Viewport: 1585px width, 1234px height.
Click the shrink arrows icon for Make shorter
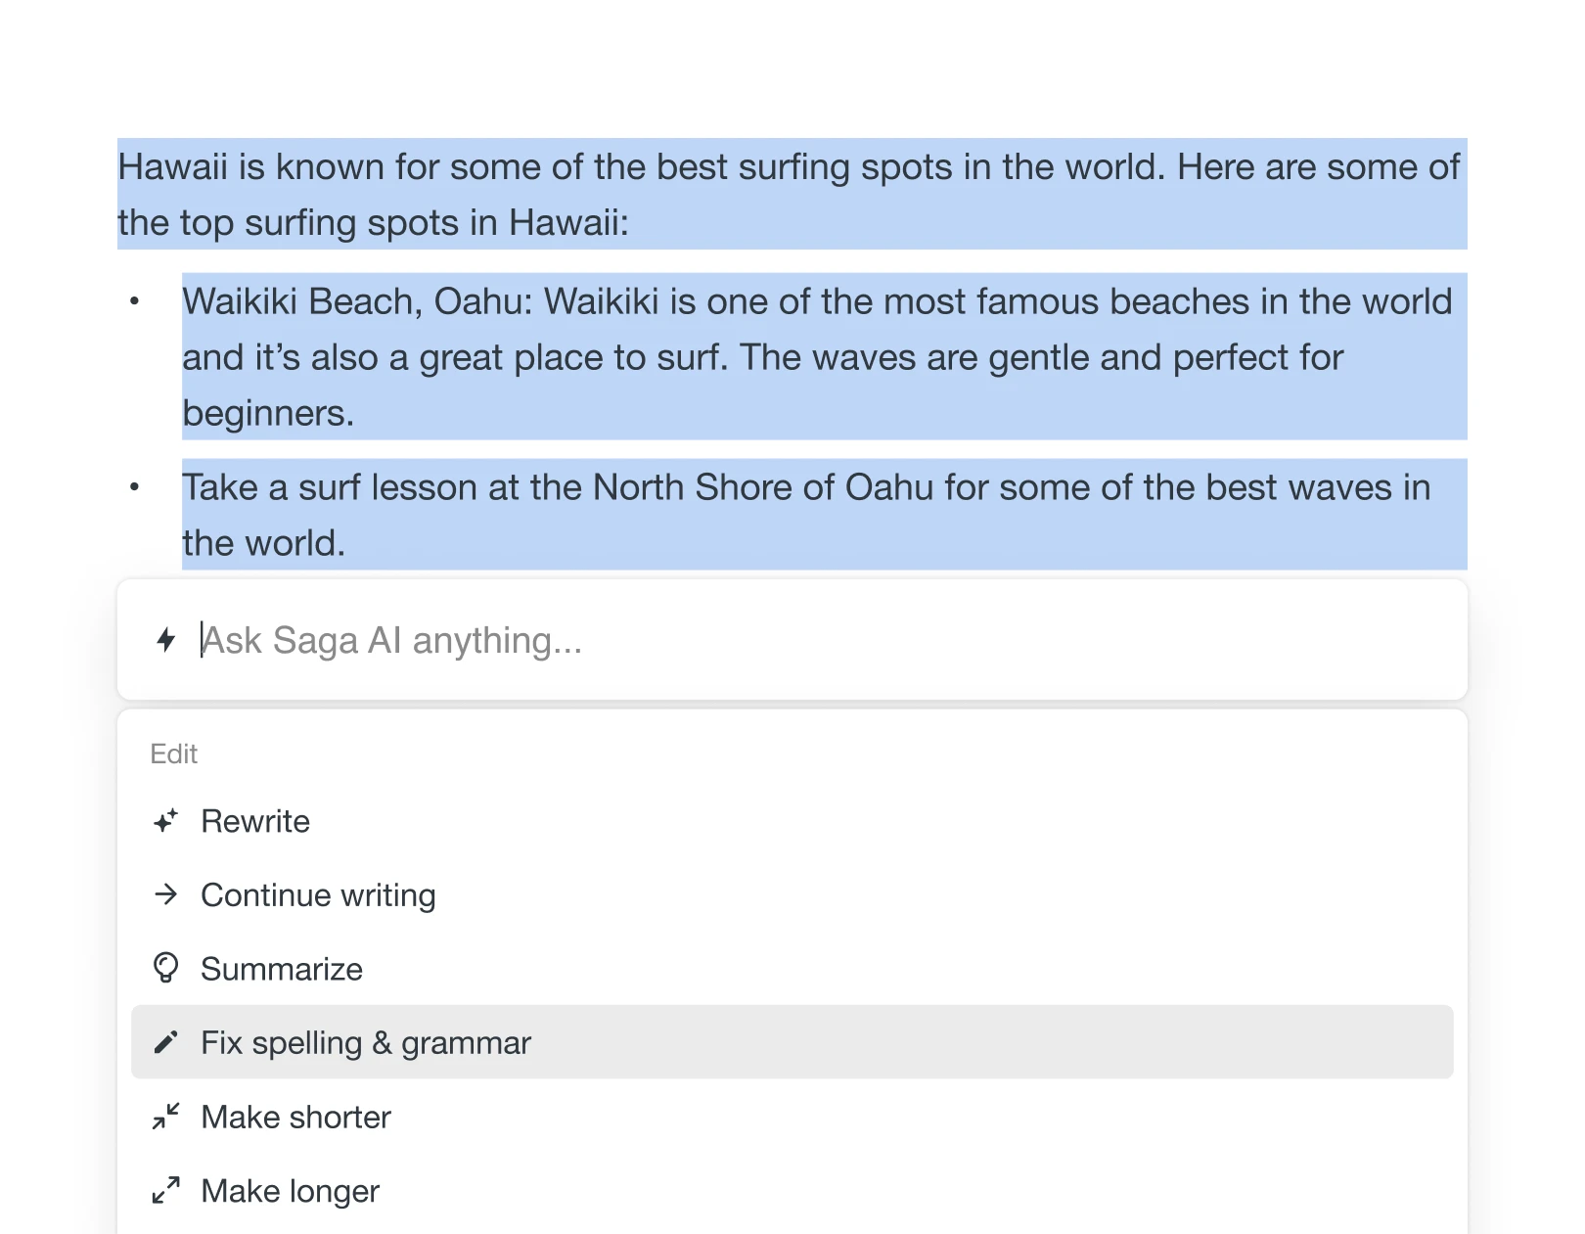point(166,1117)
